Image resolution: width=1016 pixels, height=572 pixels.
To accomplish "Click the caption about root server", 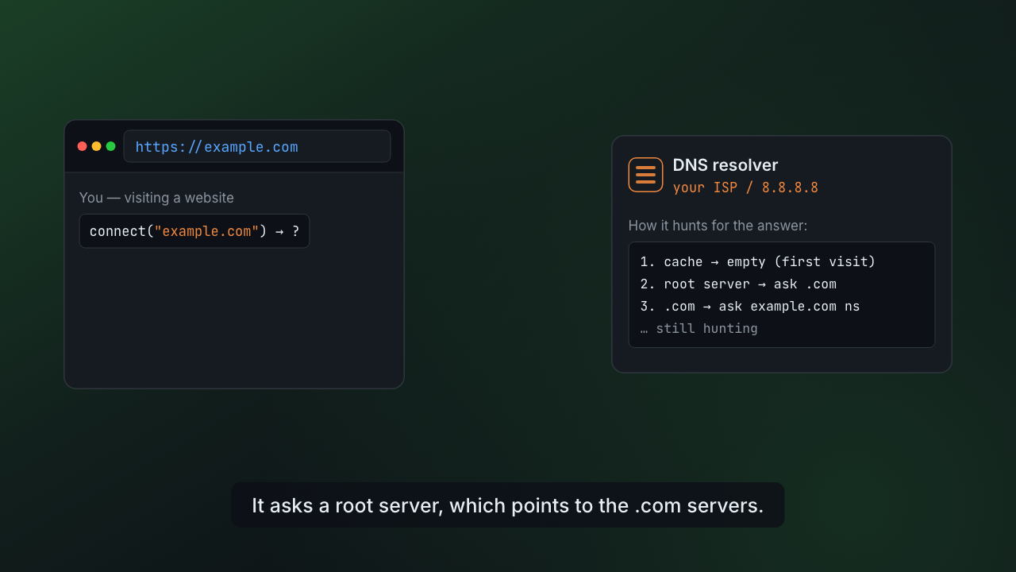I will (508, 505).
